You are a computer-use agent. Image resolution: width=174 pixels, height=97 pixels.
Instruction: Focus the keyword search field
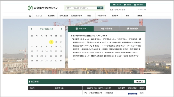pos(81,8)
